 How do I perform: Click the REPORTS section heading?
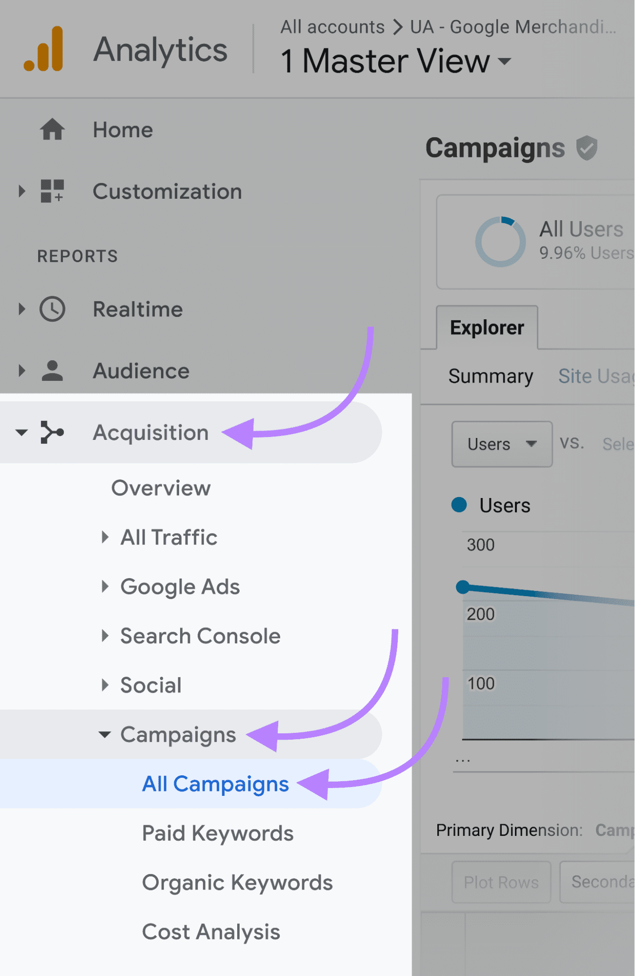point(78,256)
